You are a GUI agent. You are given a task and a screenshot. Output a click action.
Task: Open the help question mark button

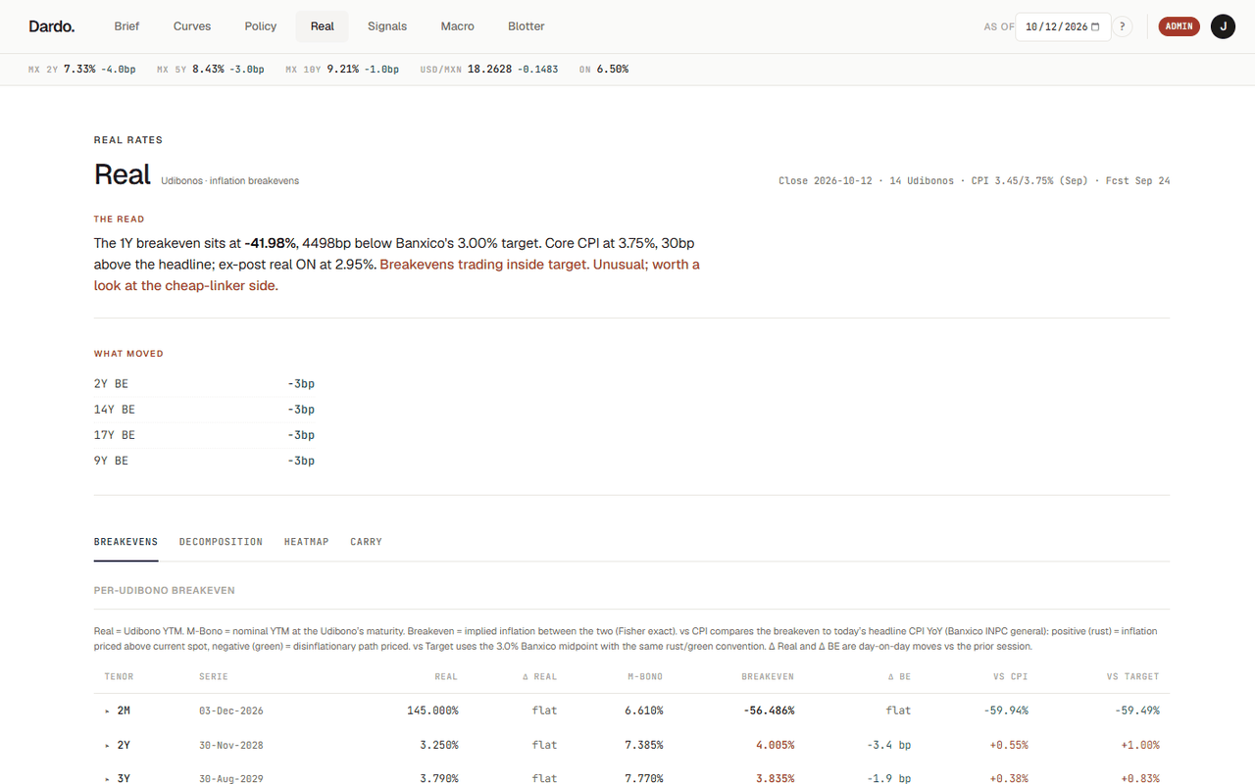[1123, 26]
